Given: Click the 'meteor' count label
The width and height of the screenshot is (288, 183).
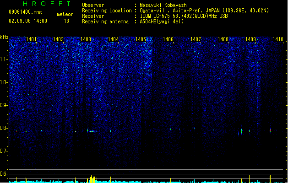Looking at the screenshot, I should [65, 14].
